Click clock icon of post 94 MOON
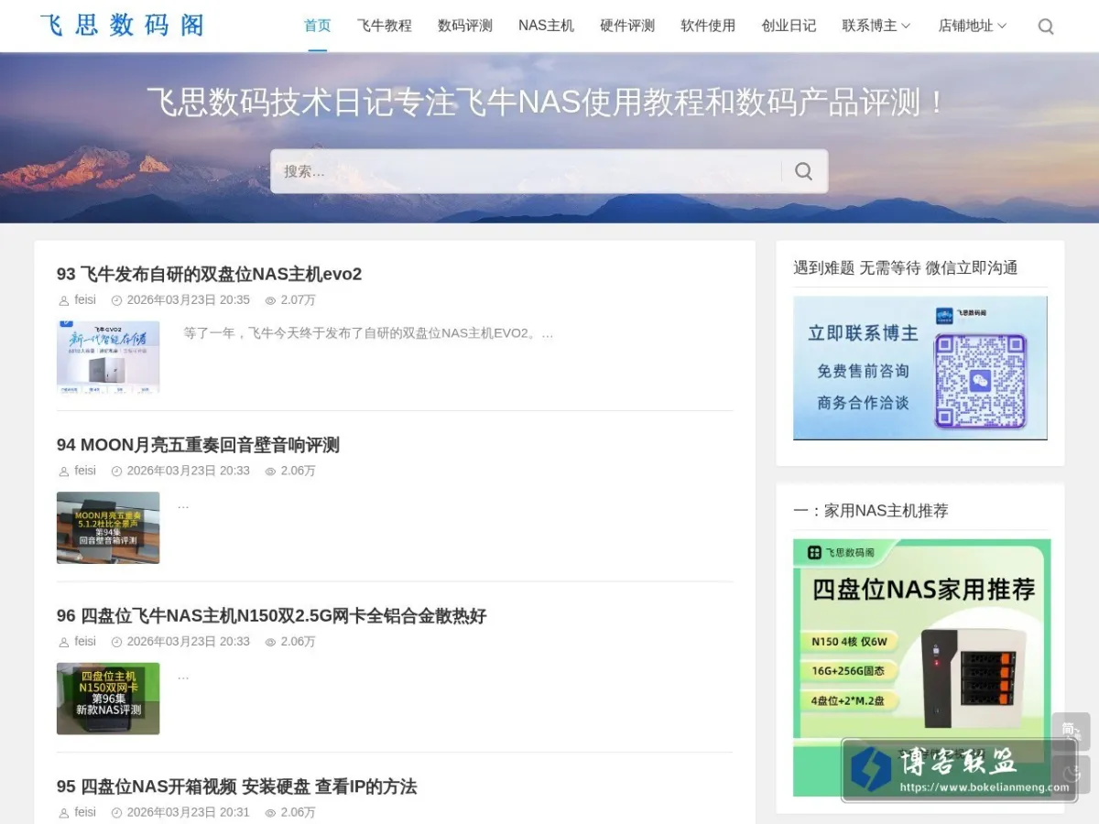The height and width of the screenshot is (824, 1099). tap(116, 472)
